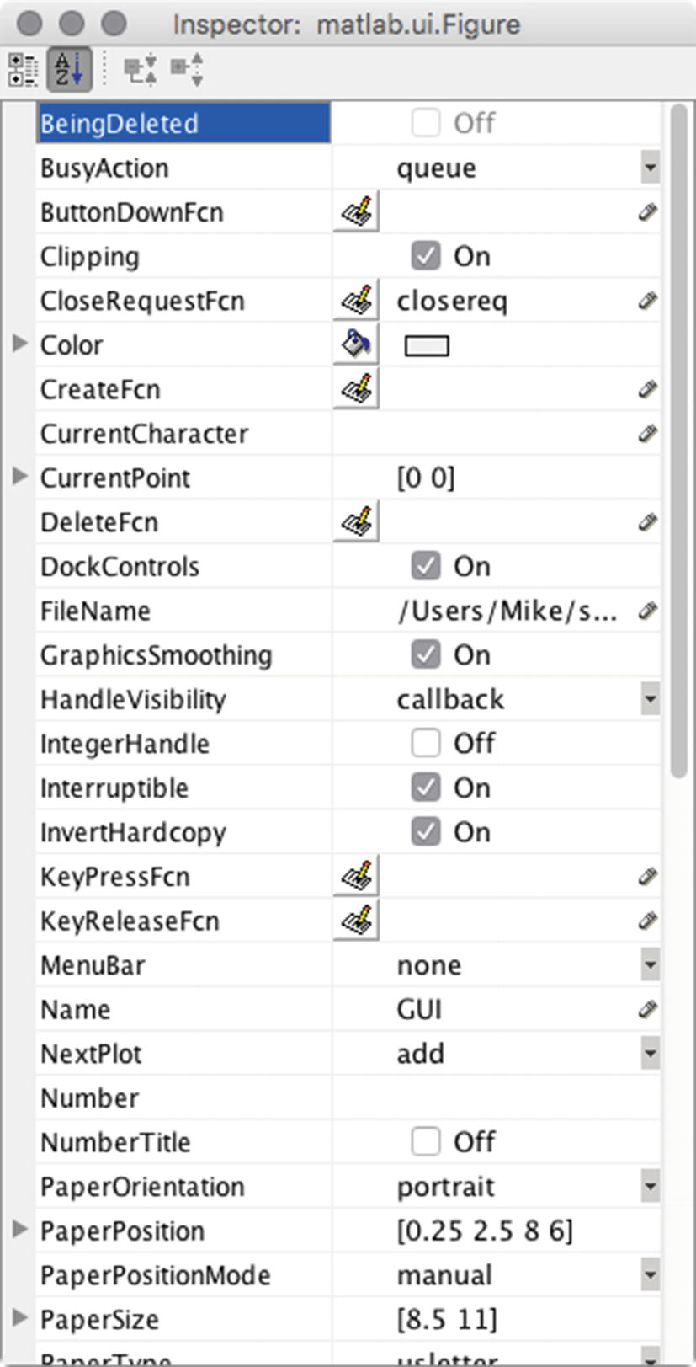Expand the PaperSize property
Image resolution: width=696 pixels, height=1367 pixels.
(x=19, y=1319)
